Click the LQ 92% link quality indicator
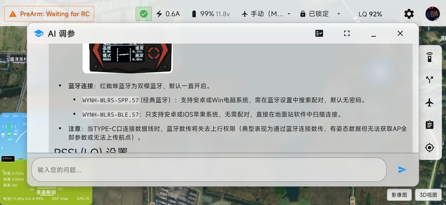This screenshot has width=446, height=205. [x=370, y=14]
